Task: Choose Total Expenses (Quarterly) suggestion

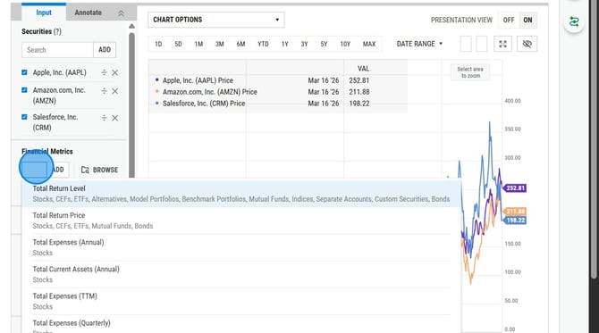Action: 241,325
